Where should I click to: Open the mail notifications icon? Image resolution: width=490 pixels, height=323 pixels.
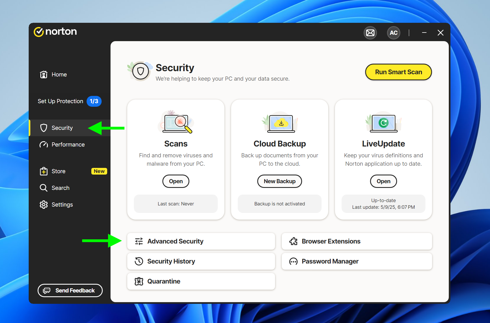tap(370, 33)
